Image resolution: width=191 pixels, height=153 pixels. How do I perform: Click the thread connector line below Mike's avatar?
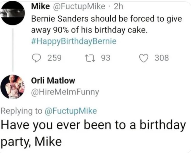click(x=13, y=49)
